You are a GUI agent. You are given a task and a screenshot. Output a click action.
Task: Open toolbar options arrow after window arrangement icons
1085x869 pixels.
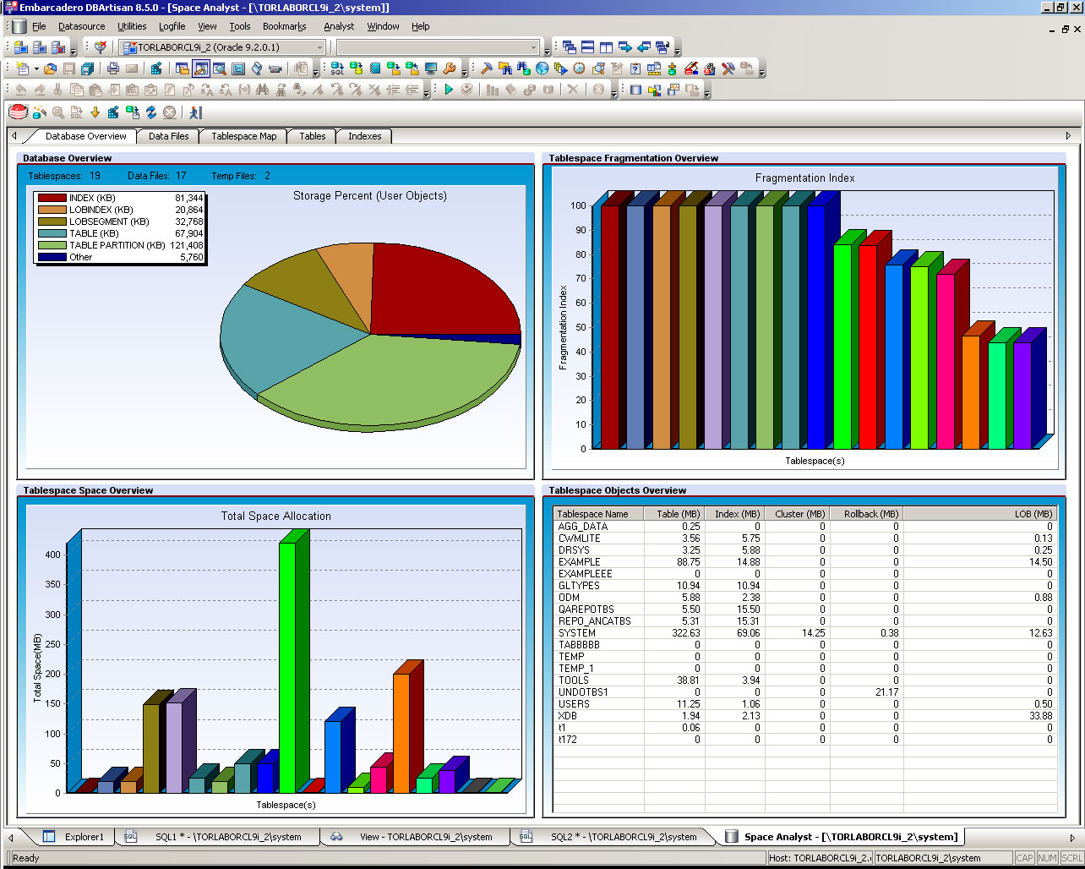[676, 50]
